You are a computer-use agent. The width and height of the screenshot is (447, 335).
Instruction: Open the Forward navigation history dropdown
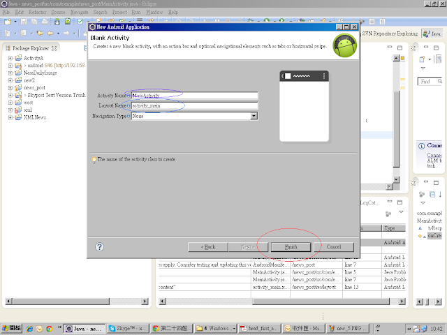(75, 33)
